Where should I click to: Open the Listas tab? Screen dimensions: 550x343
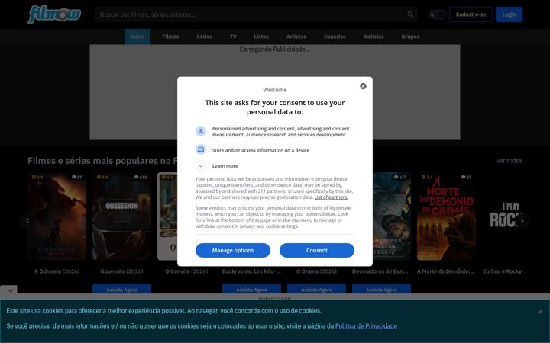(x=261, y=37)
